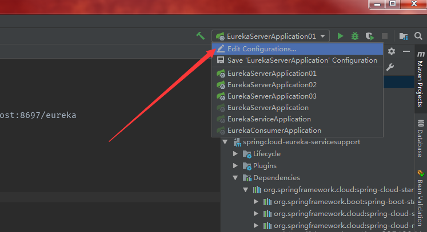Open the Maven Projects side tab
The width and height of the screenshot is (427, 232).
421,79
